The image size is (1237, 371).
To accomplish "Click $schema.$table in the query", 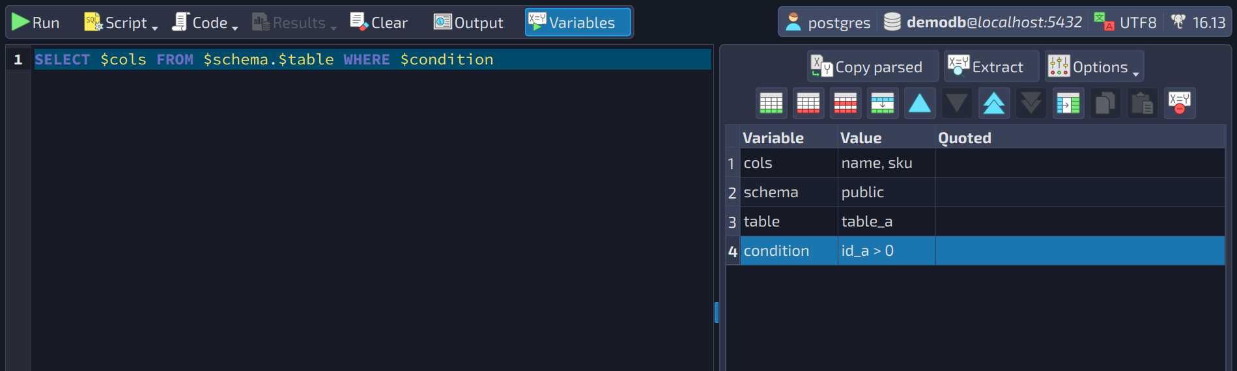I will [x=268, y=59].
